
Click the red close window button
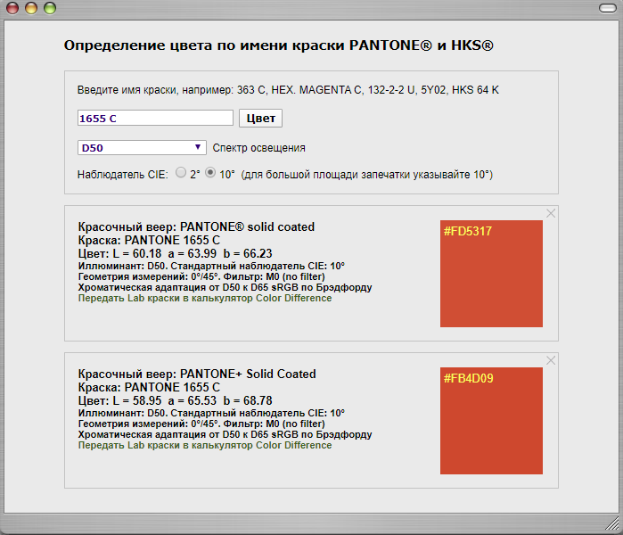pos(12,8)
